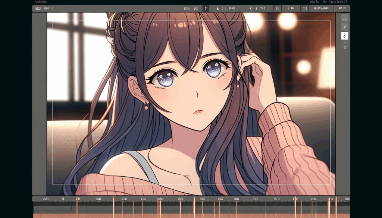Select the second tool in right sidebar
This screenshot has height=218, width=382.
coord(345,27)
